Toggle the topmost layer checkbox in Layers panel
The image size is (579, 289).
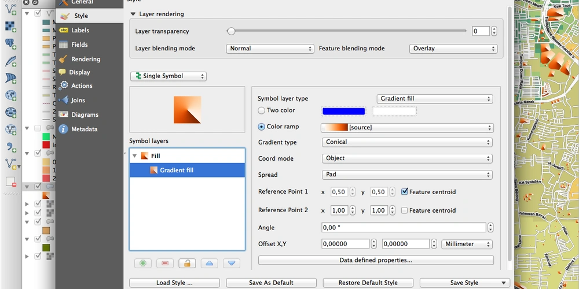(38, 13)
